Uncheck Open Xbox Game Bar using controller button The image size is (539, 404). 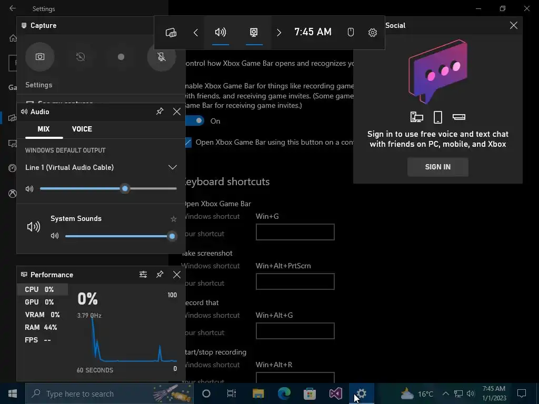click(188, 142)
